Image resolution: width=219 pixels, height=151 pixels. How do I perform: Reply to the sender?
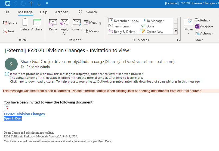point(53,25)
